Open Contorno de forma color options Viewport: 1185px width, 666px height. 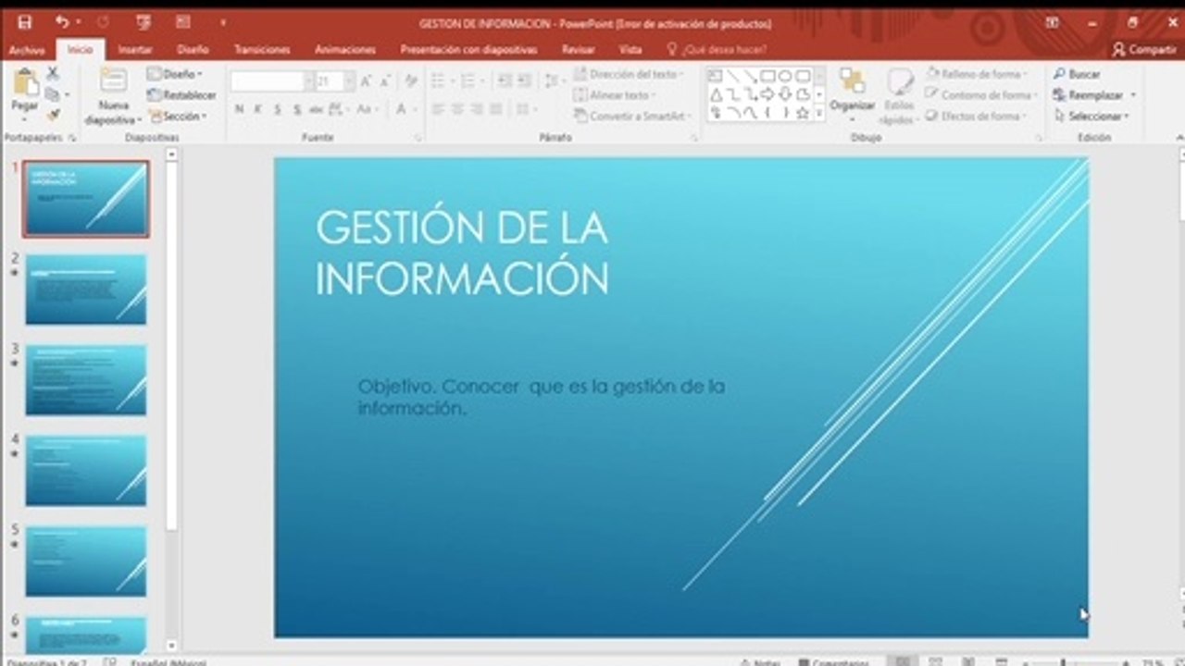[x=980, y=95]
